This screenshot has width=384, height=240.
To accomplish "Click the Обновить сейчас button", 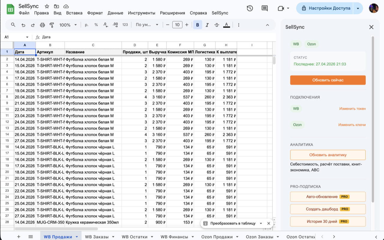I will pyautogui.click(x=328, y=80).
